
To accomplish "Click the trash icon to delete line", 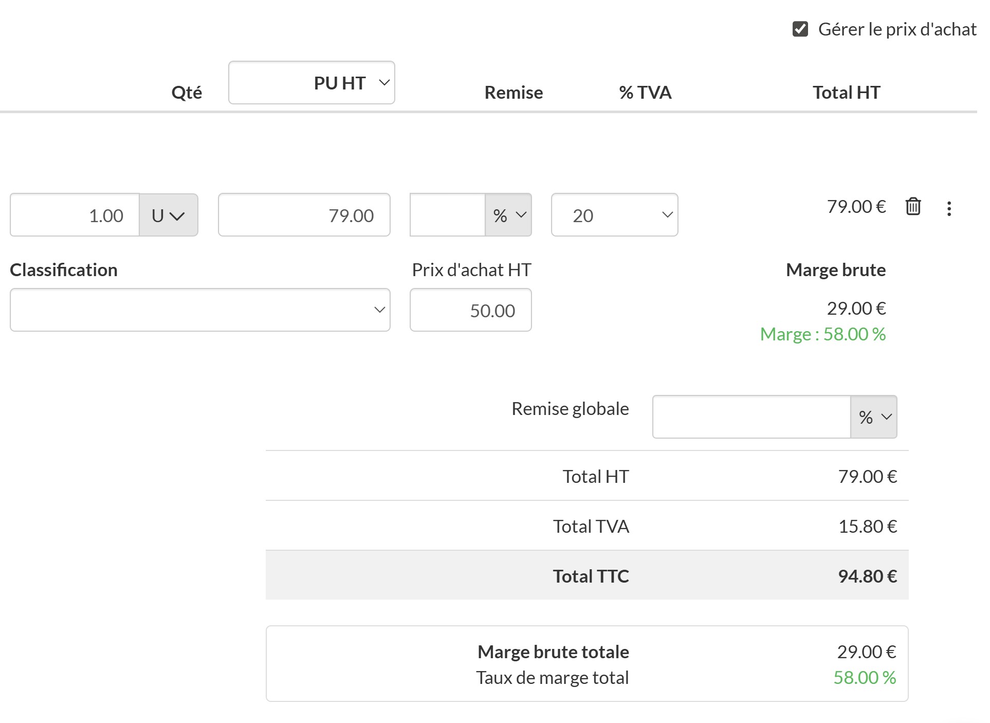I will (913, 207).
